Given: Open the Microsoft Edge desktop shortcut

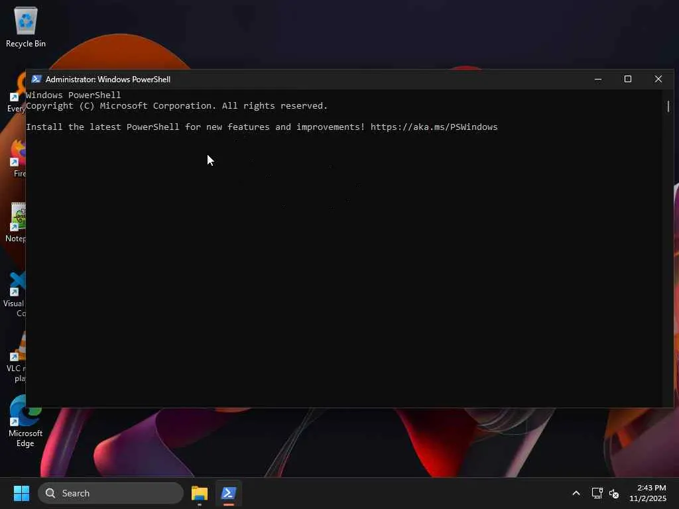Looking at the screenshot, I should point(25,421).
